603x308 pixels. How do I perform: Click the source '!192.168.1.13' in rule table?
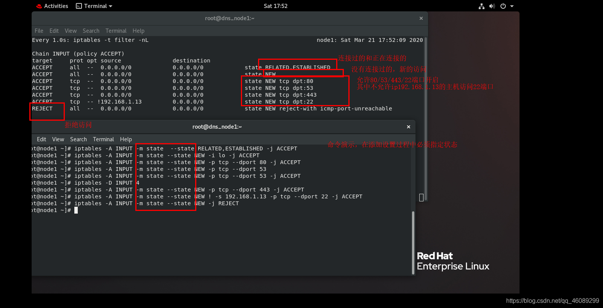point(120,102)
